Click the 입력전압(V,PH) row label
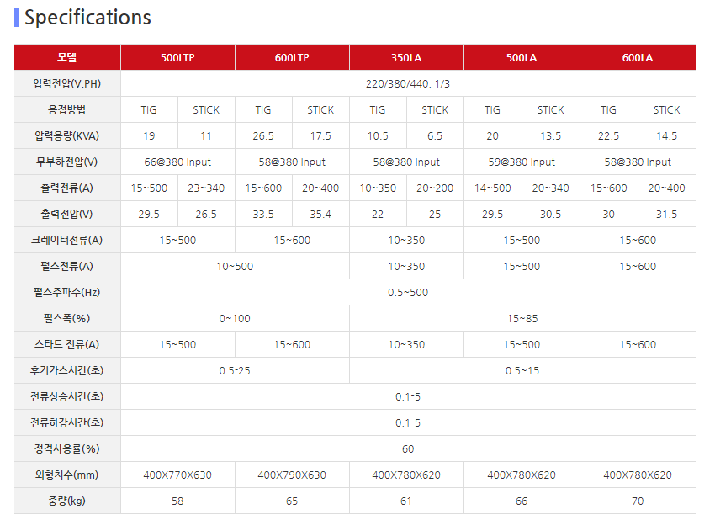715x520 pixels. (67, 83)
